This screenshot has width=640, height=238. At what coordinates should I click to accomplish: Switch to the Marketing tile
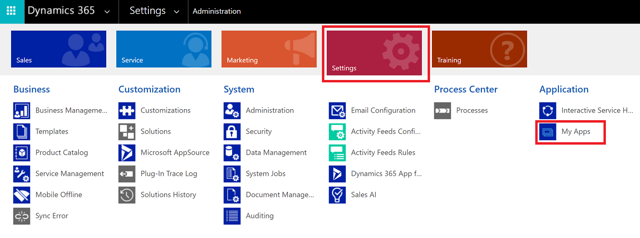(x=269, y=49)
